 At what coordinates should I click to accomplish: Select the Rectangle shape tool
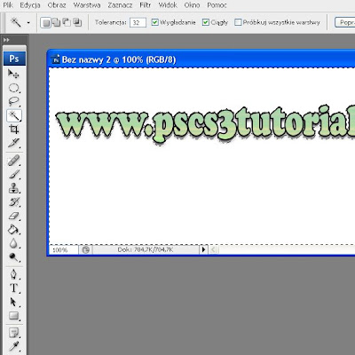pyautogui.click(x=13, y=316)
